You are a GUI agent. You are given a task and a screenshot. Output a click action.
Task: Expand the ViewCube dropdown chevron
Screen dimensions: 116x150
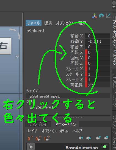click(x=17, y=57)
